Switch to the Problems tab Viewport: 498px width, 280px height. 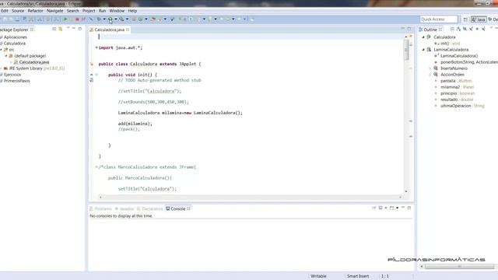point(100,209)
